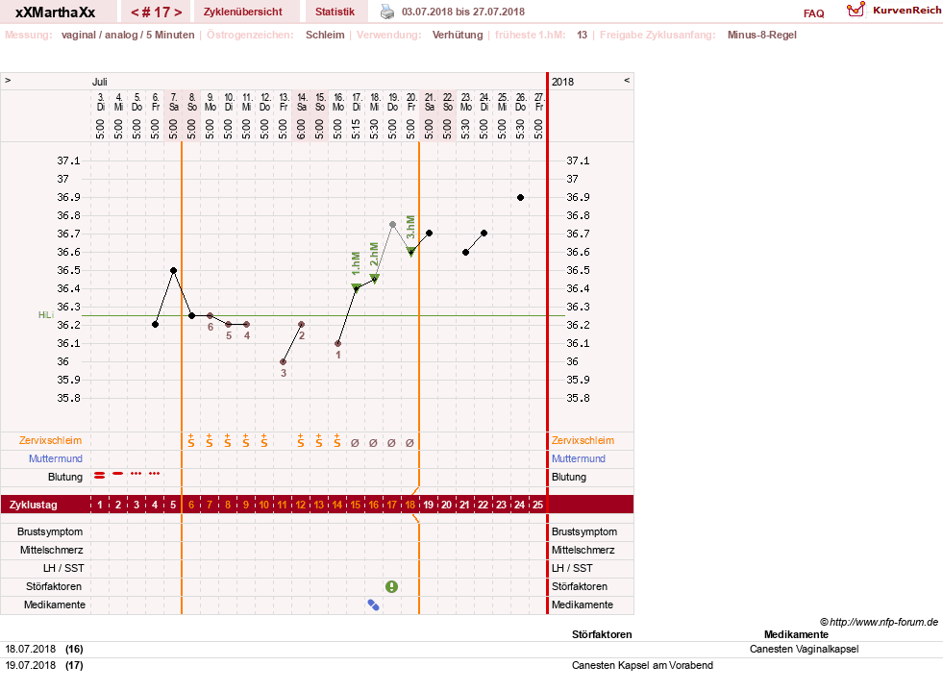Open the Statistik tab
Screen dimensions: 943x691
click(x=335, y=12)
